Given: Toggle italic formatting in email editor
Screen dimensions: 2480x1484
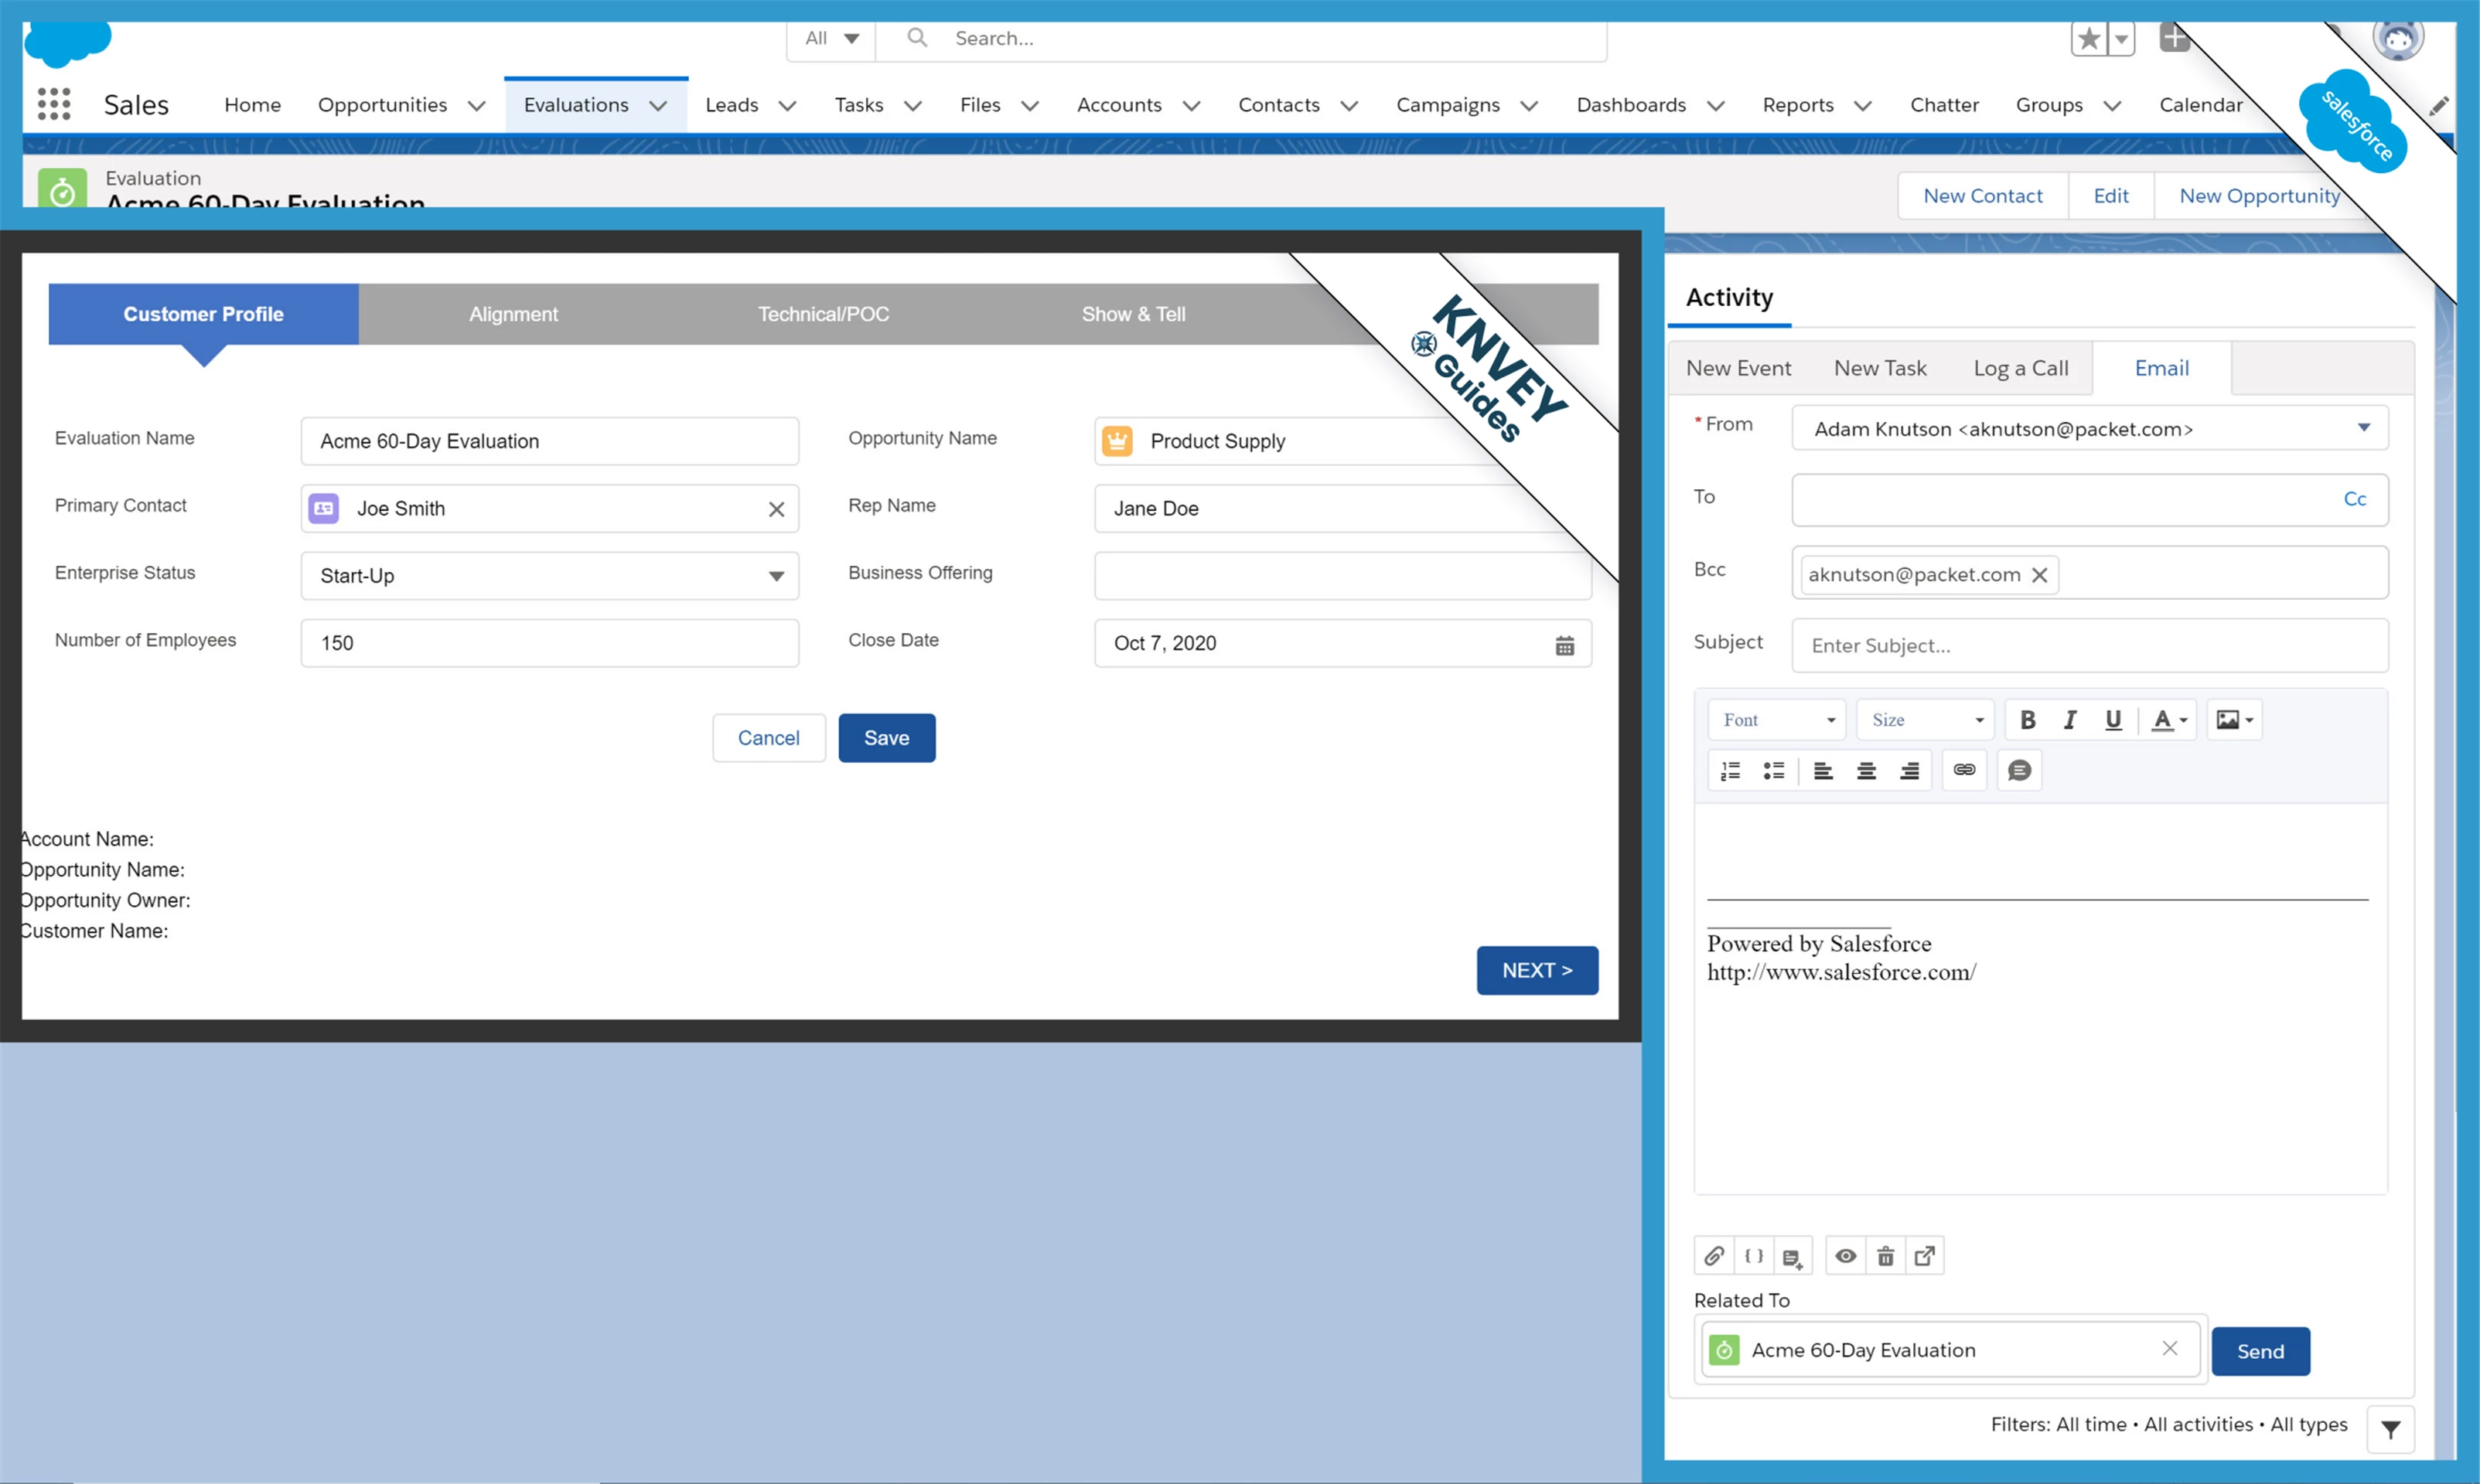Looking at the screenshot, I should pyautogui.click(x=2070, y=720).
